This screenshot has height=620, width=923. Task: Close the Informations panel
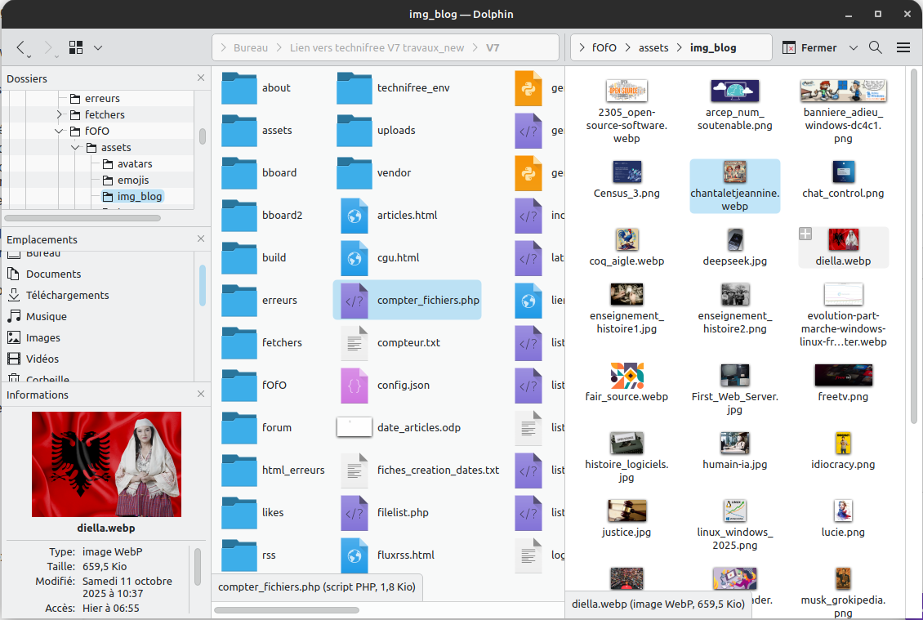[201, 395]
